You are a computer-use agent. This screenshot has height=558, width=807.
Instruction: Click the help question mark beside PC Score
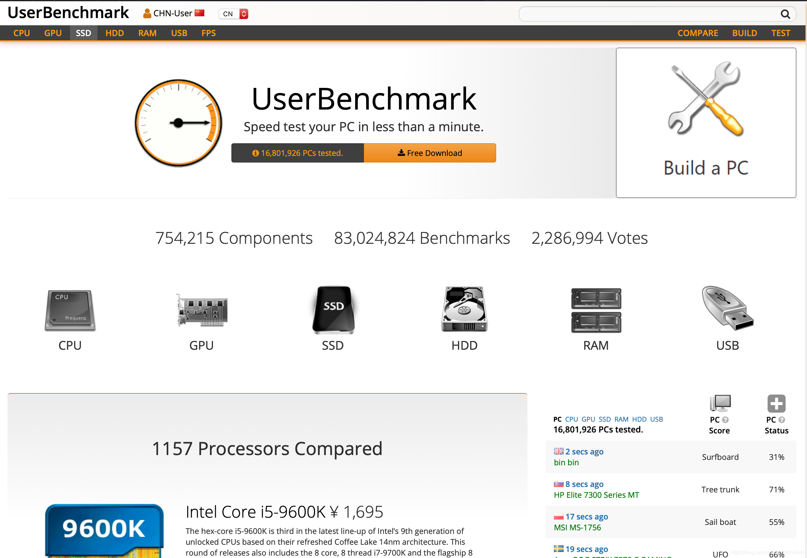pyautogui.click(x=726, y=420)
